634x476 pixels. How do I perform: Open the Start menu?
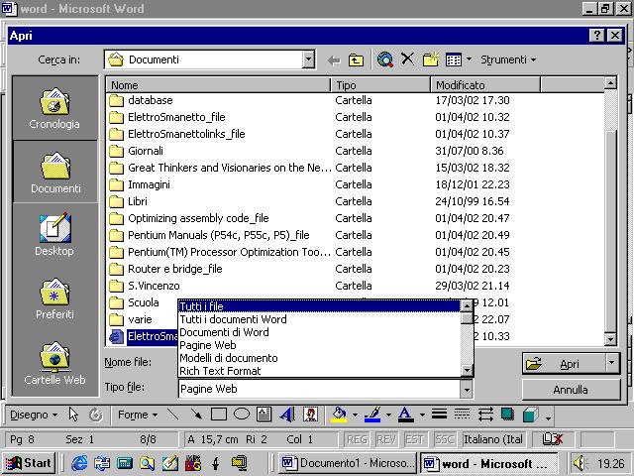click(x=29, y=463)
